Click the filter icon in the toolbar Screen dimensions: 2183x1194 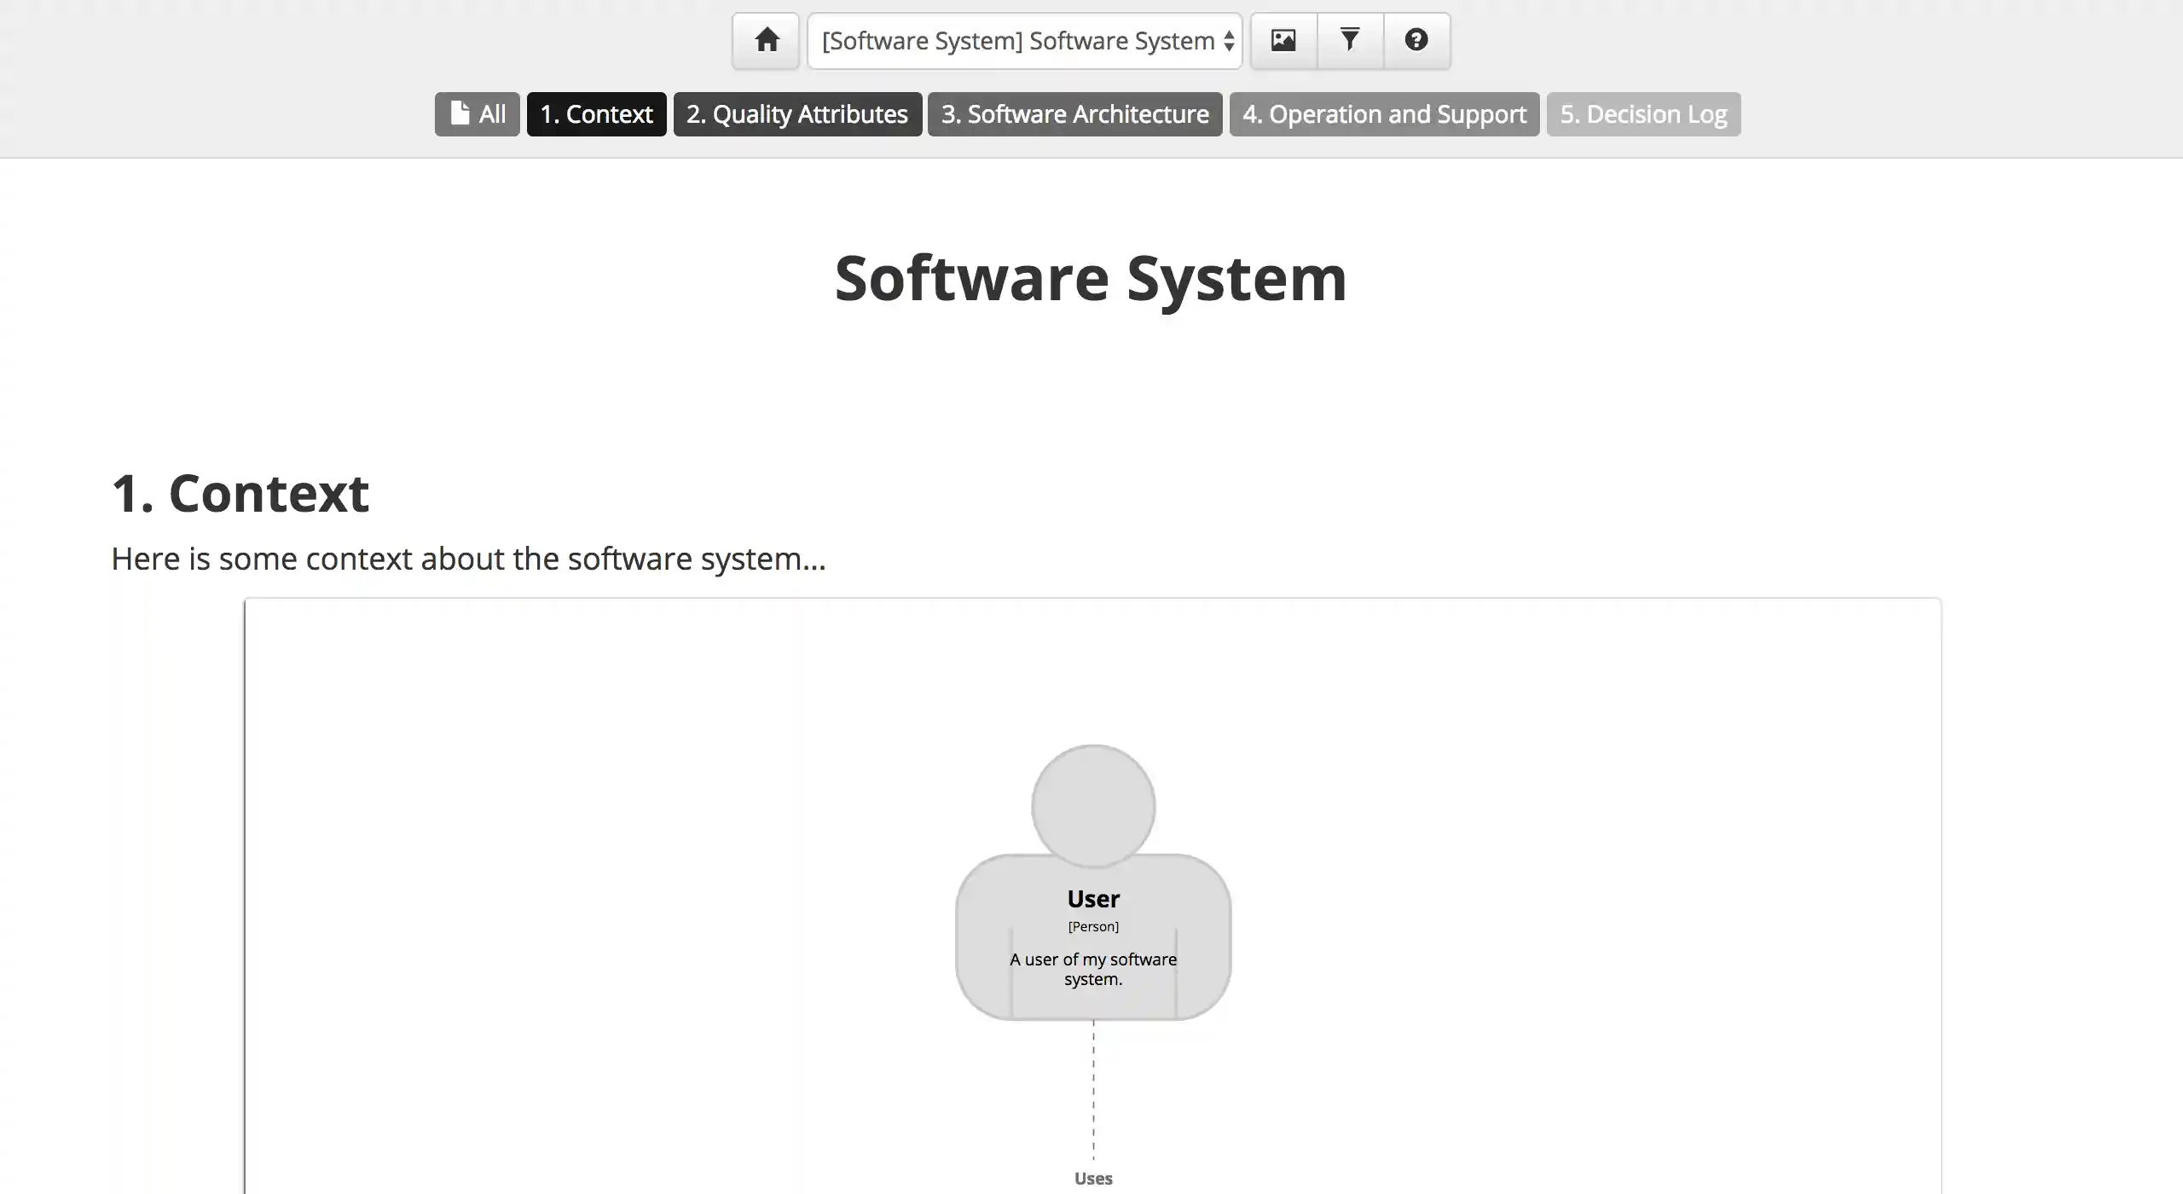(1350, 40)
